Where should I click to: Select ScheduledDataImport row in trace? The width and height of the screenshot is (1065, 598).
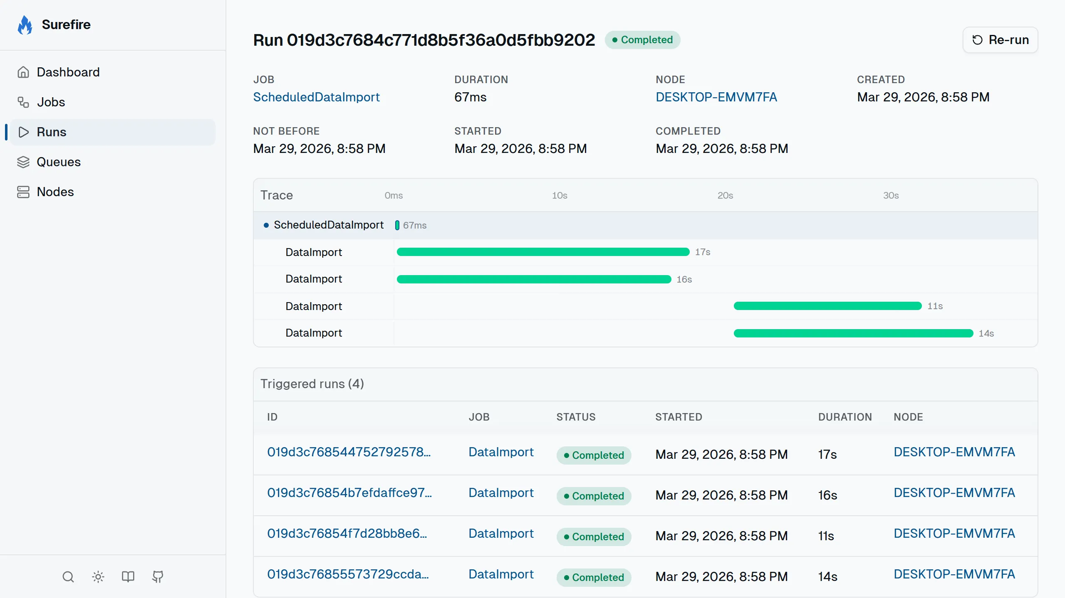tap(328, 225)
